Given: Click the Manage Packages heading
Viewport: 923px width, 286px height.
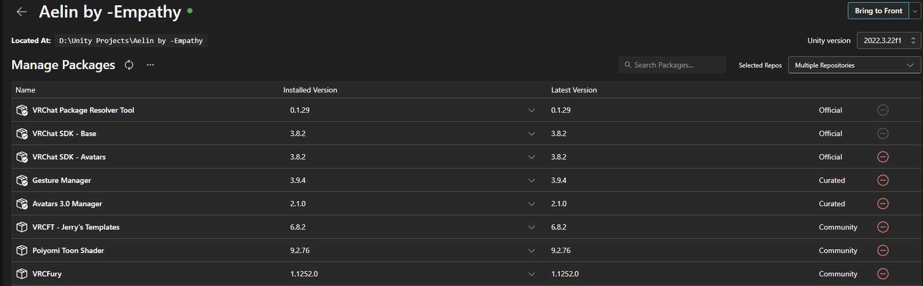Looking at the screenshot, I should tap(63, 65).
